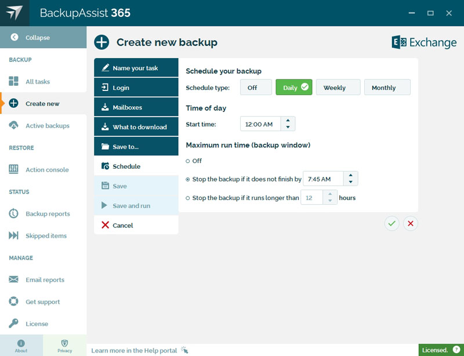Click the Backup reports clock icon

(13, 213)
